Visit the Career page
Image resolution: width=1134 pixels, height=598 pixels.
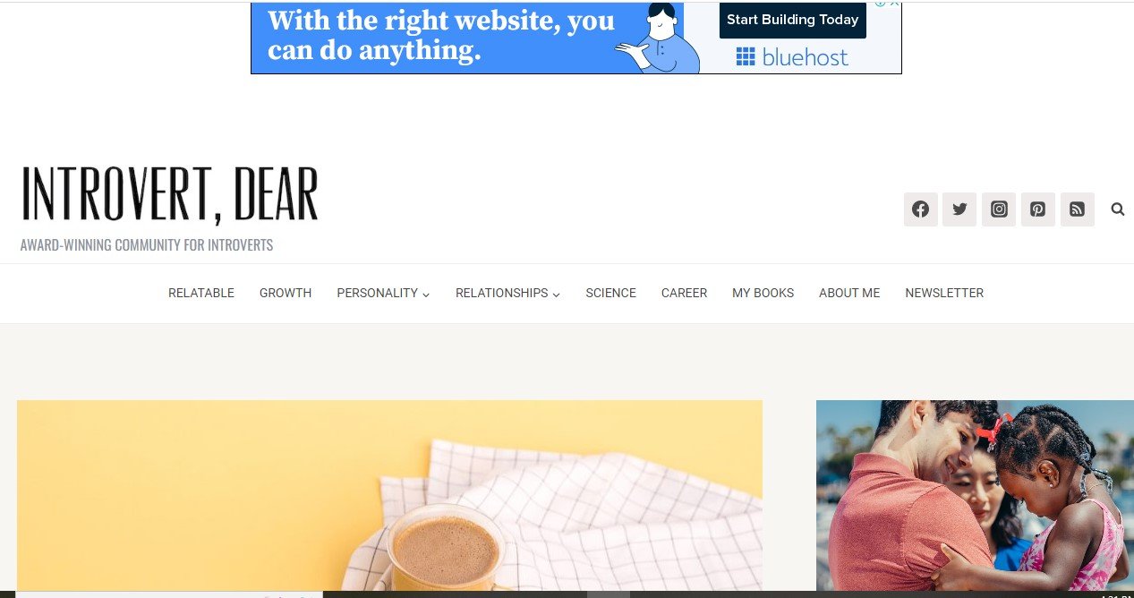click(684, 293)
